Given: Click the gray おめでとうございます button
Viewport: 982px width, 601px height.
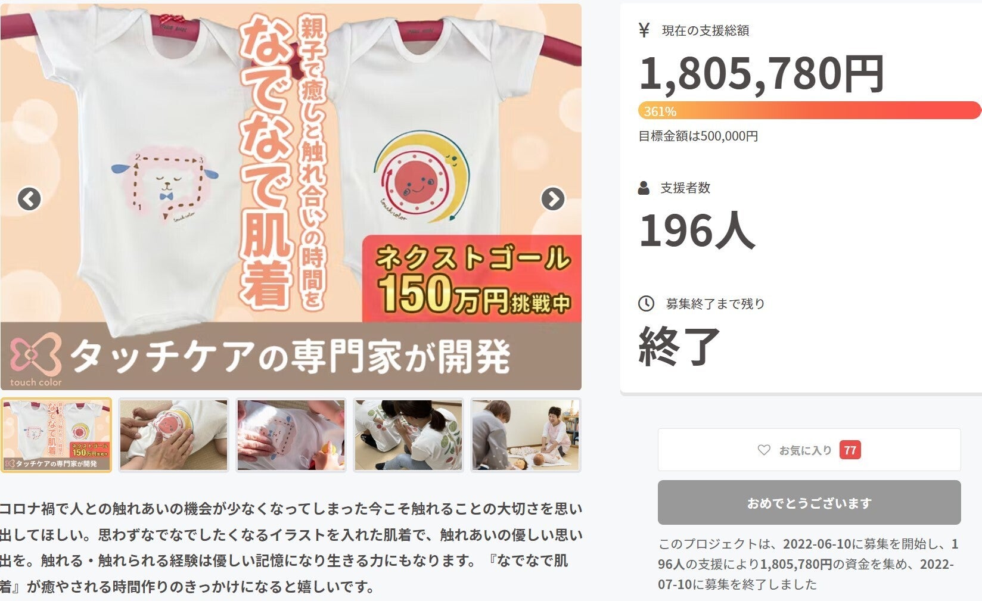Looking at the screenshot, I should [x=809, y=503].
